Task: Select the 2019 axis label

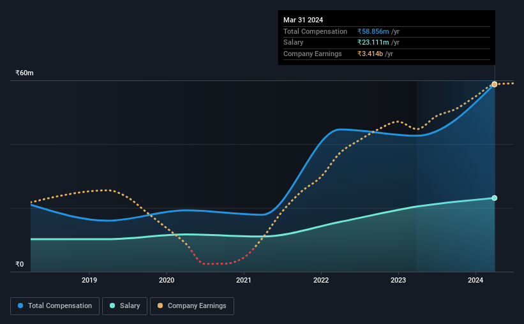Action: (89, 280)
